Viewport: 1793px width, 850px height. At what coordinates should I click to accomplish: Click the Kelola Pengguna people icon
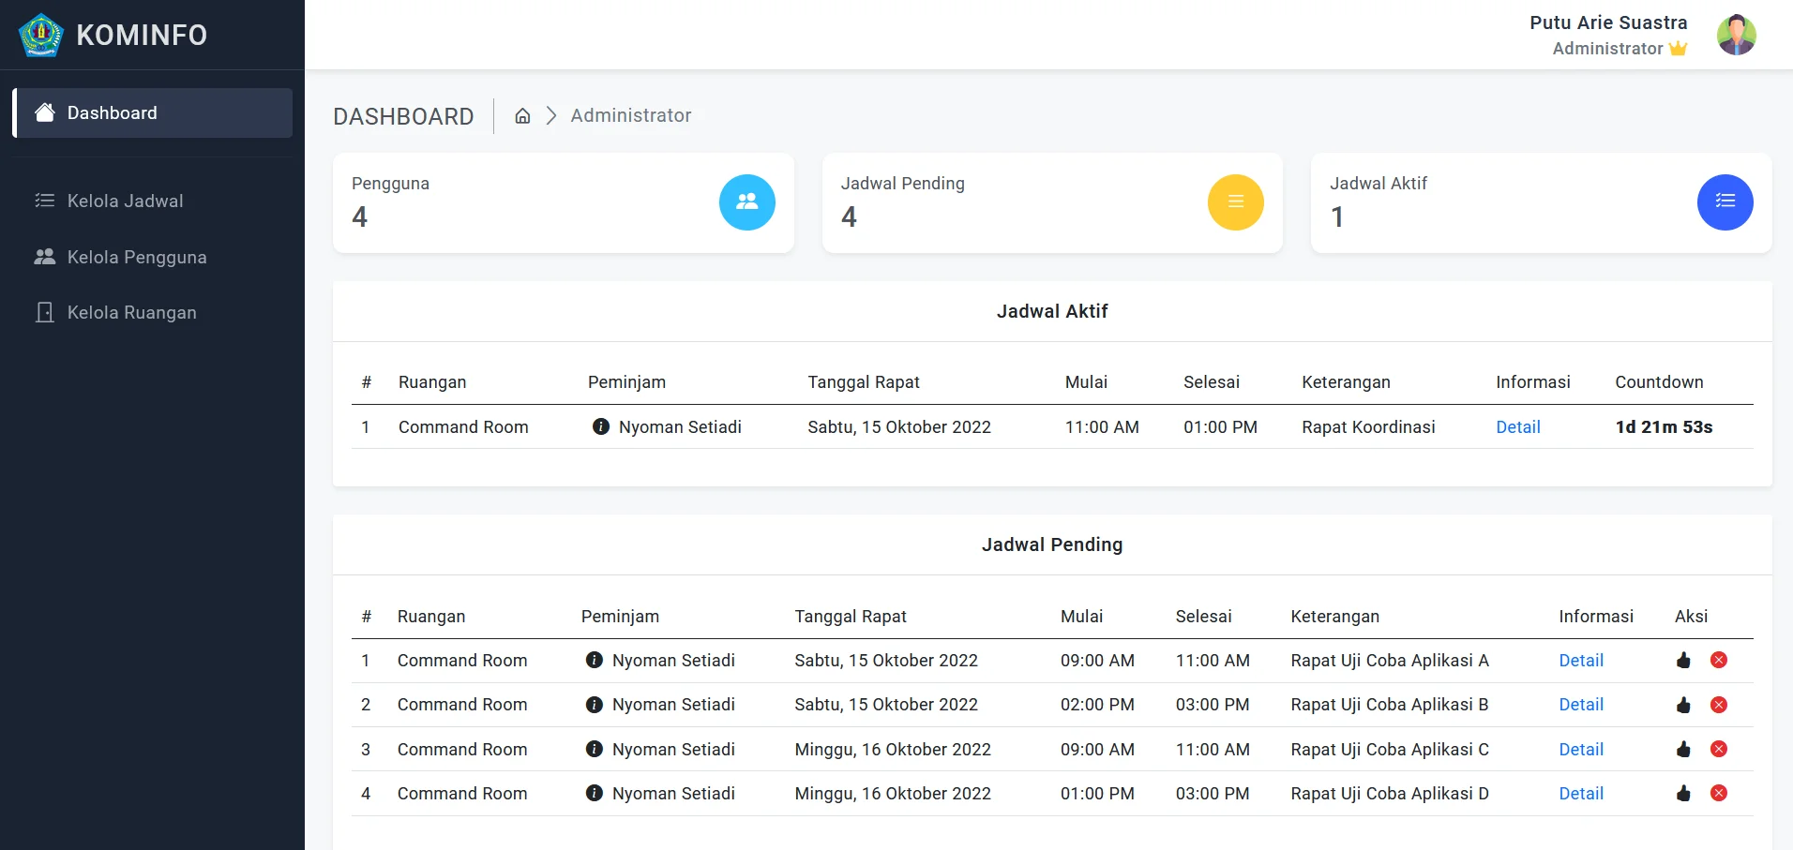(43, 257)
